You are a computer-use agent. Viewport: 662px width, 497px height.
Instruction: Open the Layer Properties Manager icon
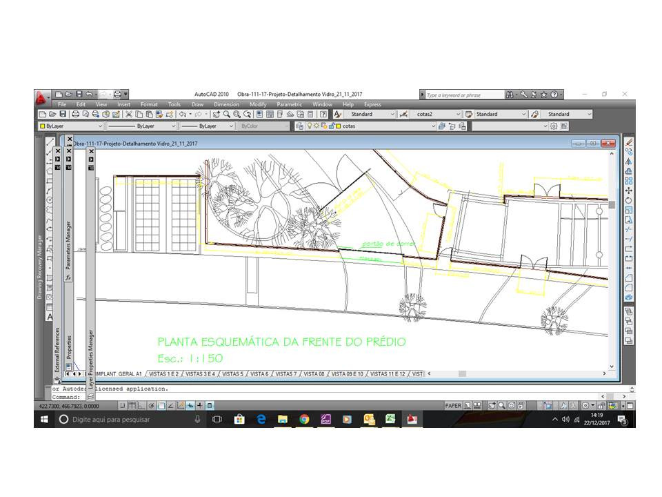299,126
